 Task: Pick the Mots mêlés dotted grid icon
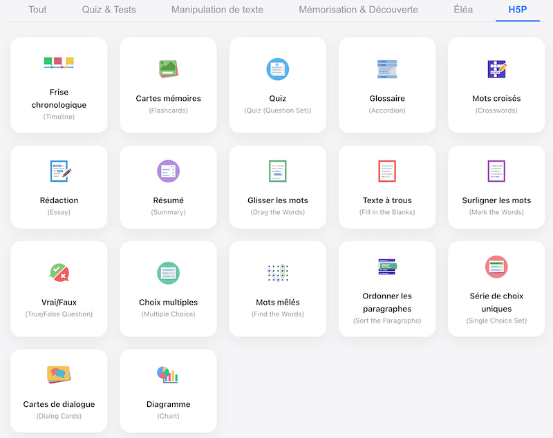pos(277,272)
